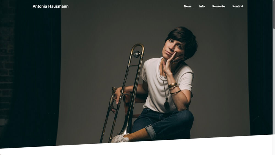Click the musician's face in the hero image
Screen dimensions: 275x155
(173, 49)
